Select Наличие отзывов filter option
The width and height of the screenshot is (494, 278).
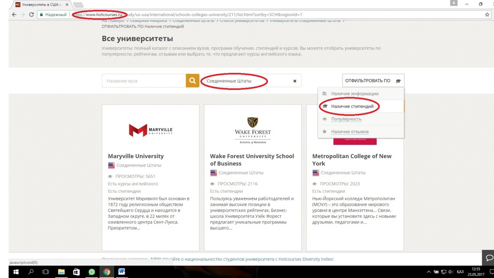point(361,132)
